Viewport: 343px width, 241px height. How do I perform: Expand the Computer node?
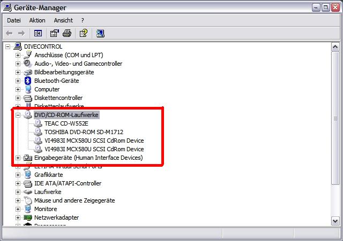click(18, 89)
